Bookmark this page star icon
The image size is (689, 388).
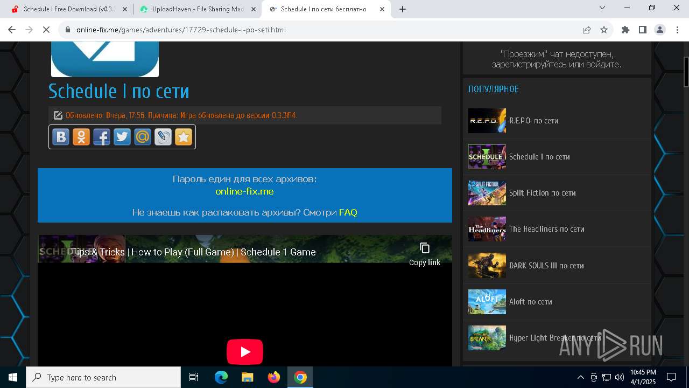point(604,30)
